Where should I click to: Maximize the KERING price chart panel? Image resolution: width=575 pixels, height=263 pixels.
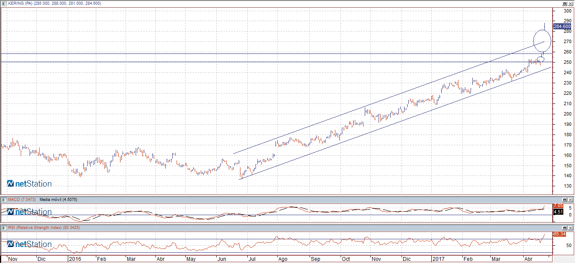[x=564, y=3]
